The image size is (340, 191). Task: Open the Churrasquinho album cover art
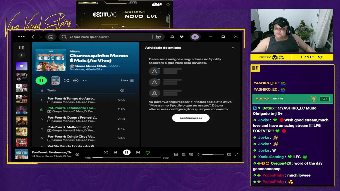(x=51, y=60)
